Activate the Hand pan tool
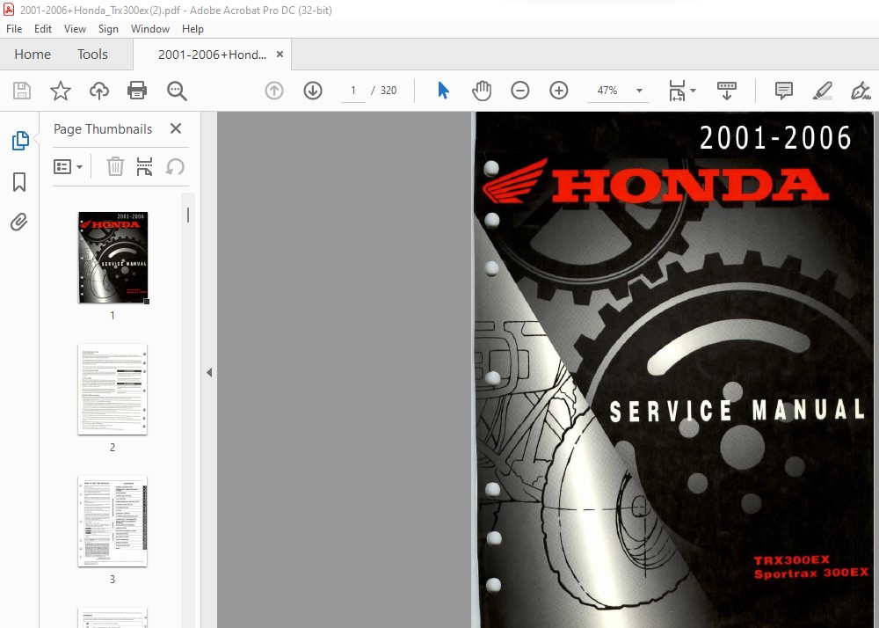This screenshot has width=879, height=628. coord(482,91)
